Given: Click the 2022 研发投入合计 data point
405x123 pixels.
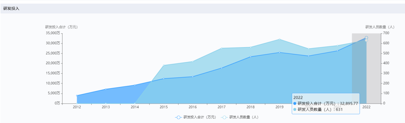Looking at the screenshot, I should 366,38.
